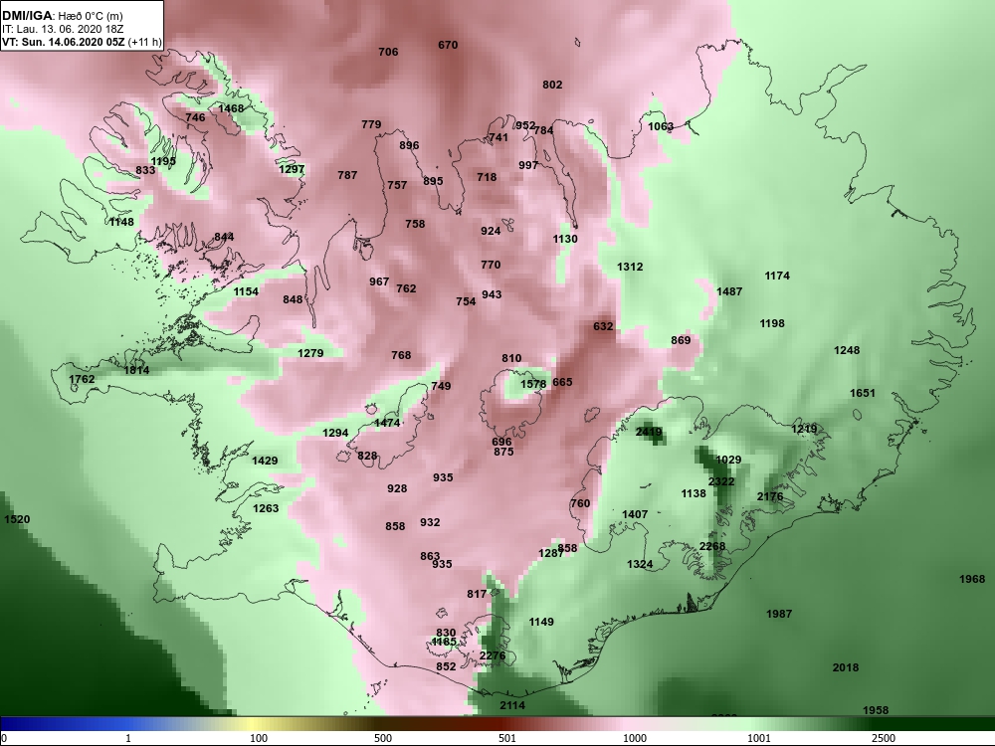
Task: Select the value 665
Action: [x=562, y=383]
